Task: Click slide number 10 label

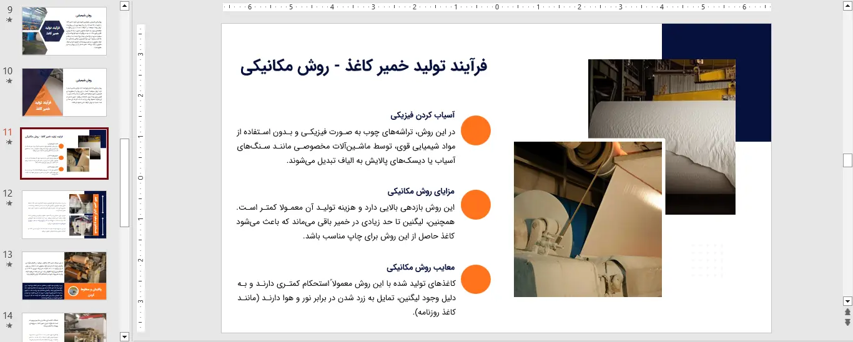Action: [x=8, y=71]
